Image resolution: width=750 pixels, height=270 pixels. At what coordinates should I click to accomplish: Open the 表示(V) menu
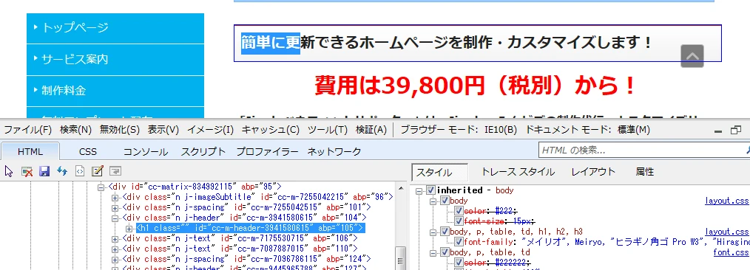[x=163, y=130]
